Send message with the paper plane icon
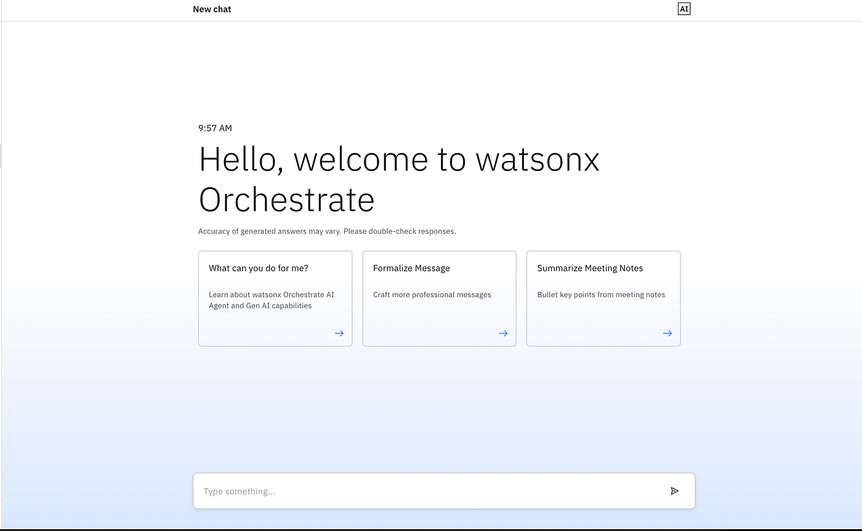This screenshot has width=862, height=531. click(675, 491)
